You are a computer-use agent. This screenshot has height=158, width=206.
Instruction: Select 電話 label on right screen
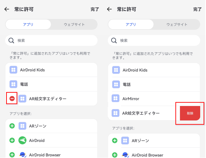(127, 84)
